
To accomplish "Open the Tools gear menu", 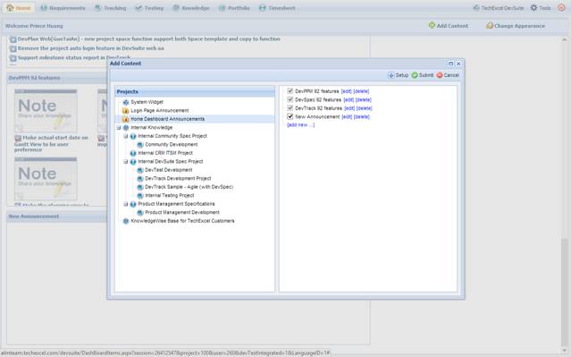I will (x=540, y=8).
